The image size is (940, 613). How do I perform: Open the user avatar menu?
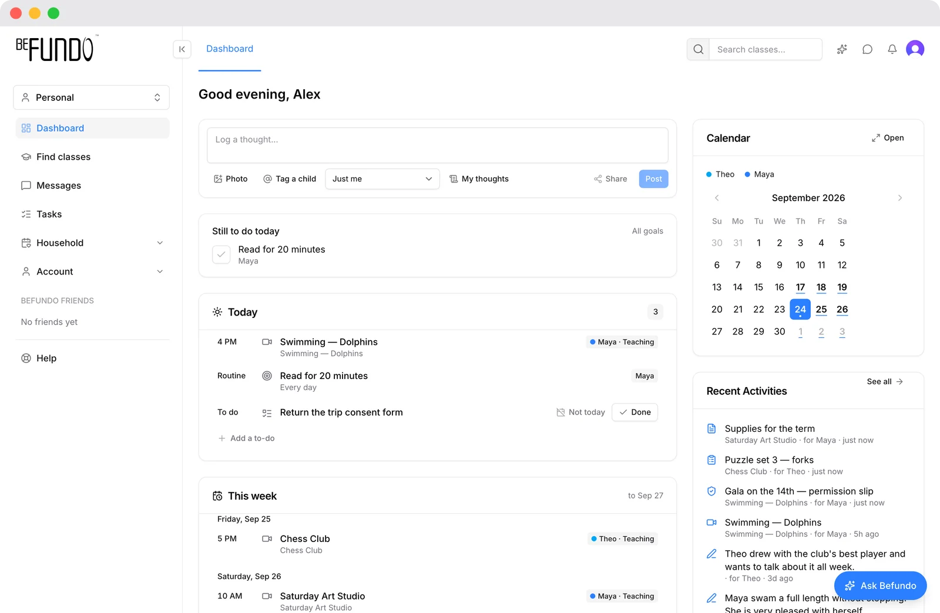(915, 49)
